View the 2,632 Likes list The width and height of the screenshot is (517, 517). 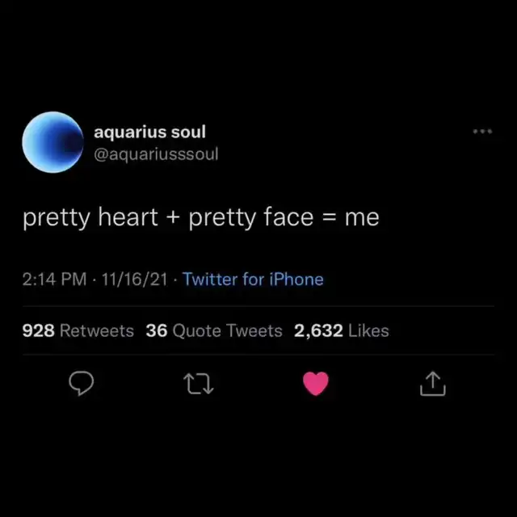point(341,330)
